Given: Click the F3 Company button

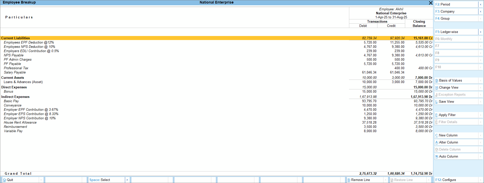Looking at the screenshot, I should (x=456, y=12).
